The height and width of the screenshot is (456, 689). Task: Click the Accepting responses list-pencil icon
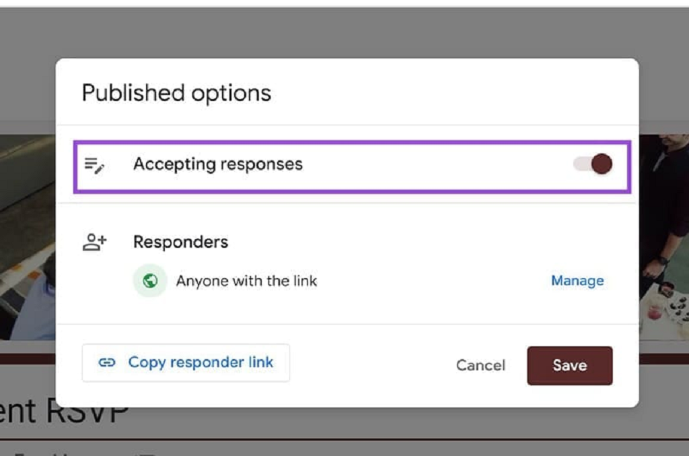[94, 165]
